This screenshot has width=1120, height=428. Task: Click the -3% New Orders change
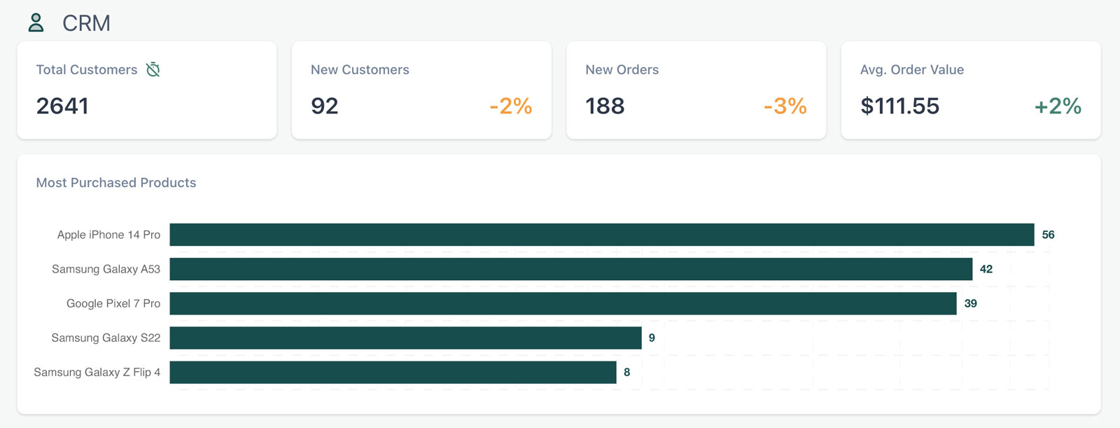pos(785,106)
